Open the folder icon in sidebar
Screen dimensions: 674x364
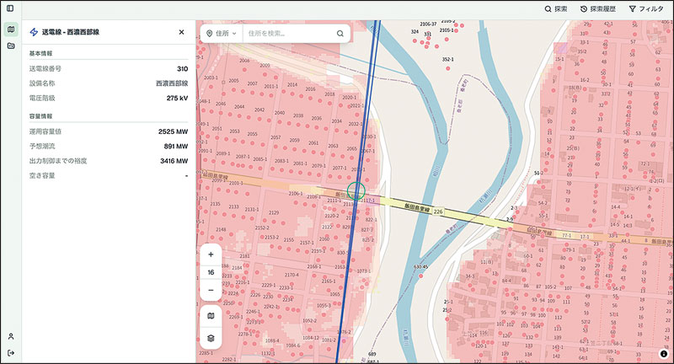click(x=10, y=45)
